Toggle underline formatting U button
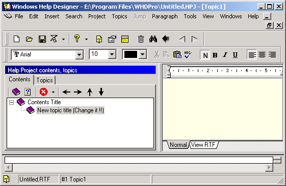 pos(235,55)
